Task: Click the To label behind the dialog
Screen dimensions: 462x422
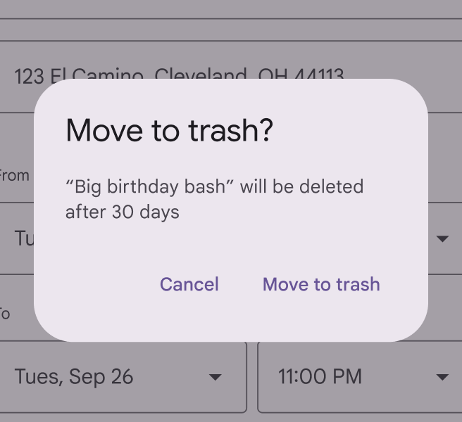Action: [x=6, y=314]
